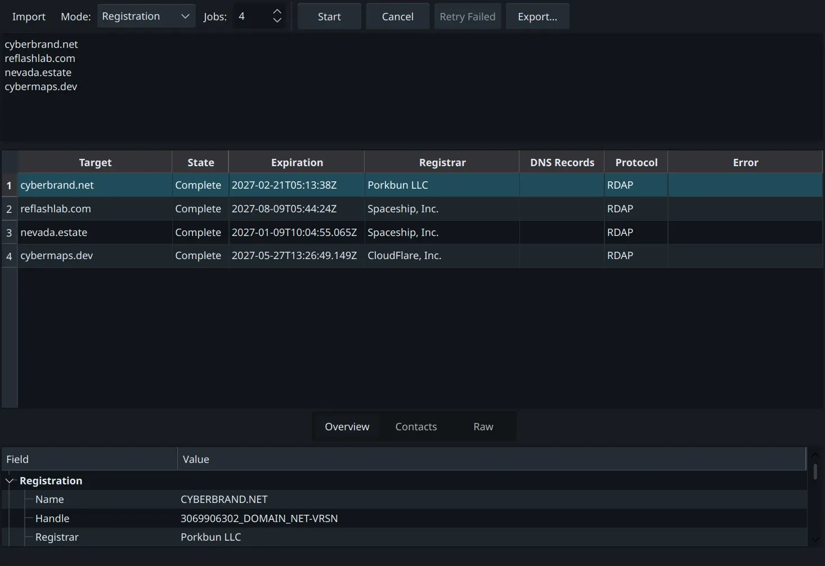Screen dimensions: 825x566
Task: Select row header number 1
Action: 9,185
